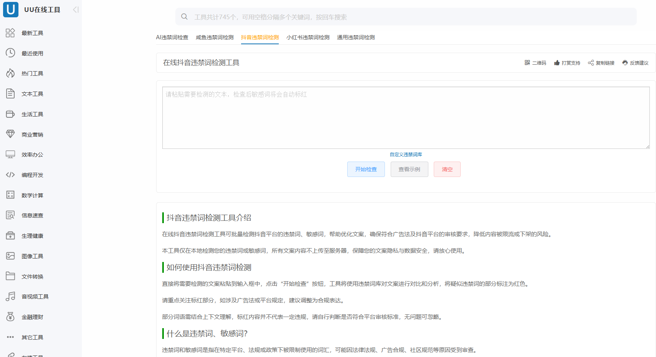Click the 音视频工具 sidebar label
Screen dimensions: 656x357
35,297
